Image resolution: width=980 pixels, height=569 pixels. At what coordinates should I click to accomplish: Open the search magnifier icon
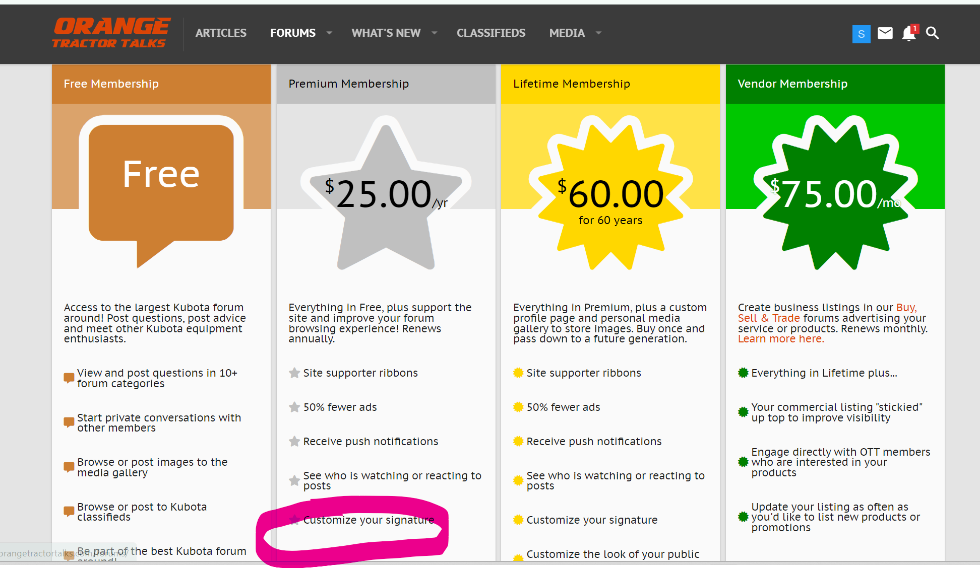(932, 33)
